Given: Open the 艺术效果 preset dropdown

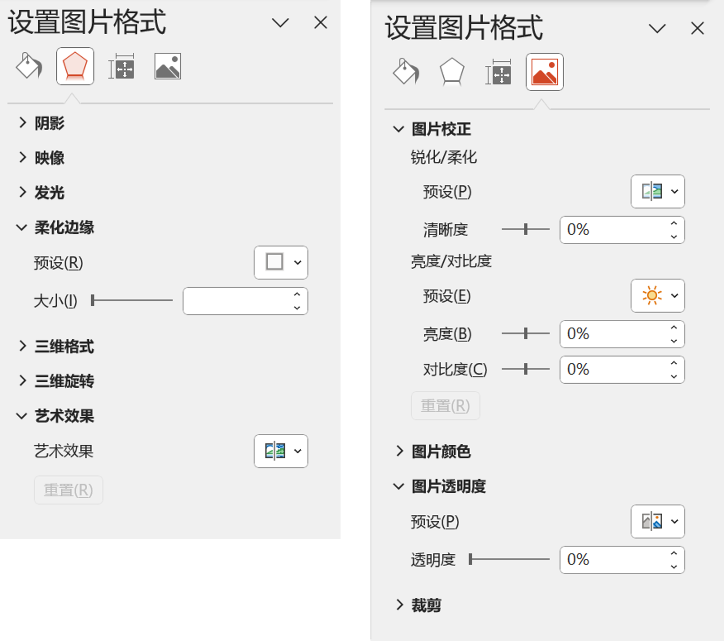Looking at the screenshot, I should pos(281,451).
